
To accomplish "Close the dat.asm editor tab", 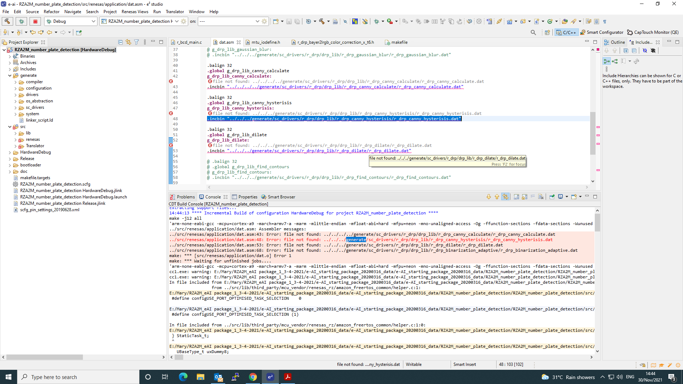I will tap(239, 42).
